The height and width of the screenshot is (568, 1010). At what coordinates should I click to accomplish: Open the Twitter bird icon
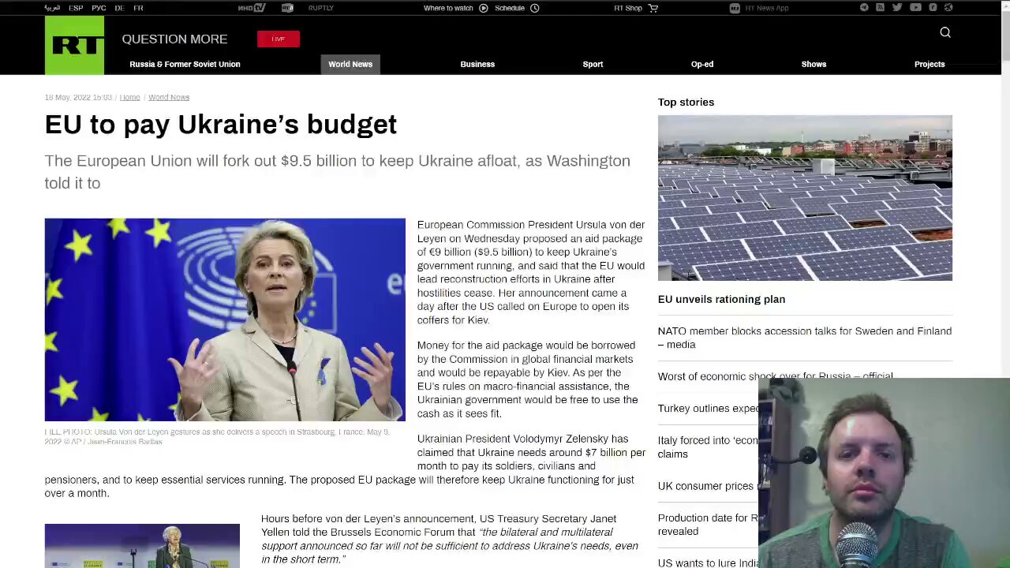[x=897, y=8]
